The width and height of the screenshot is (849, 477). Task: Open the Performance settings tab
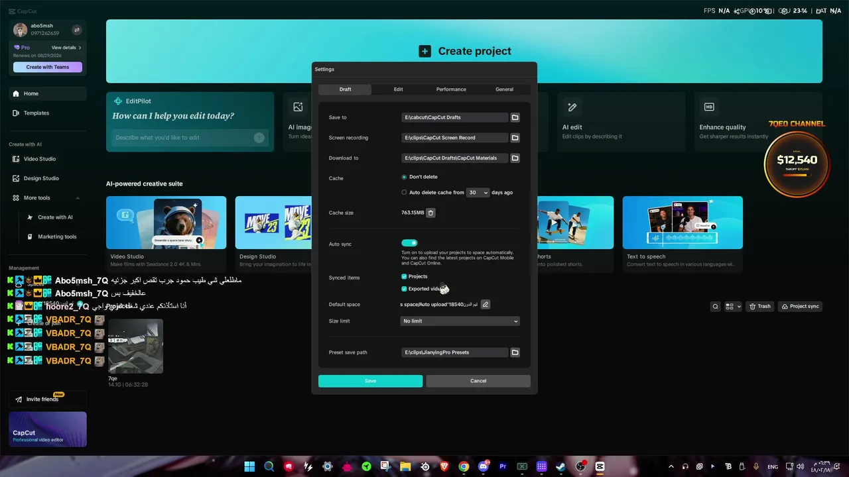pos(451,89)
